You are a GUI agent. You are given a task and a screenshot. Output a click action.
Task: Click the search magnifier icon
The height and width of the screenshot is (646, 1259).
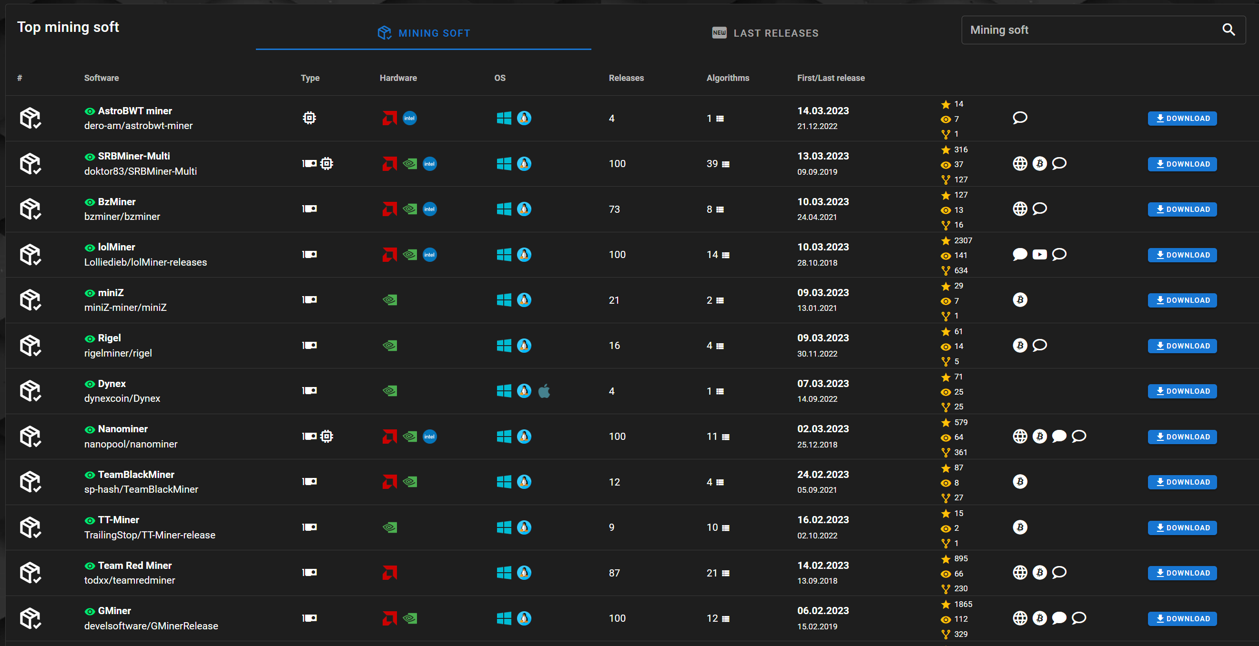pyautogui.click(x=1228, y=30)
